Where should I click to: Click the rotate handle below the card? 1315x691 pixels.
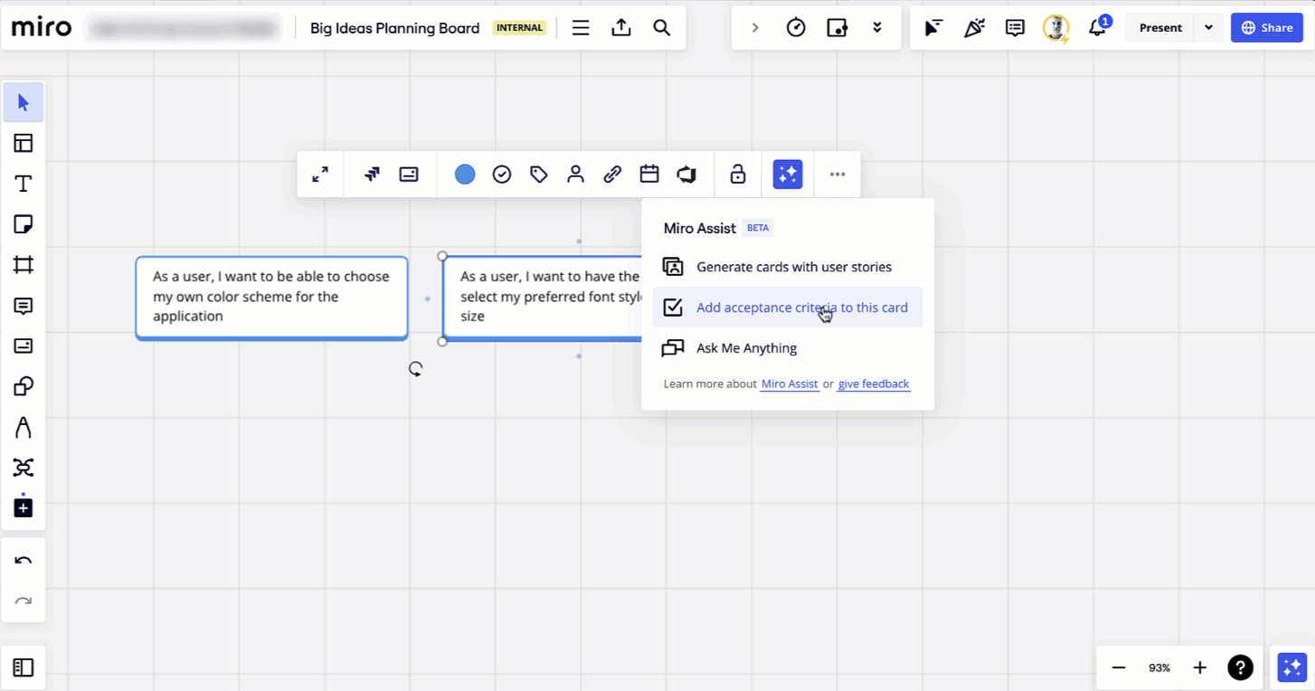415,369
